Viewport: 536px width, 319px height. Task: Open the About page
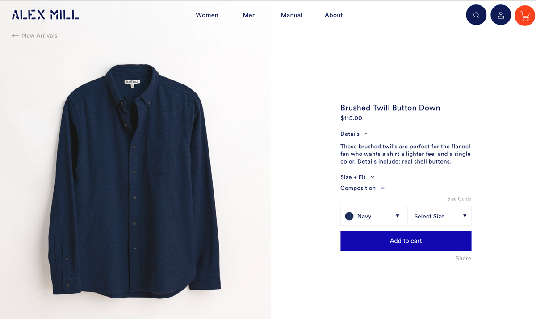[x=334, y=15]
